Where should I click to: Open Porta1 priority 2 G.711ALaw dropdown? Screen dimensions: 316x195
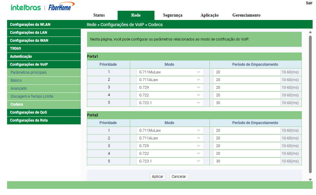click(x=170, y=80)
